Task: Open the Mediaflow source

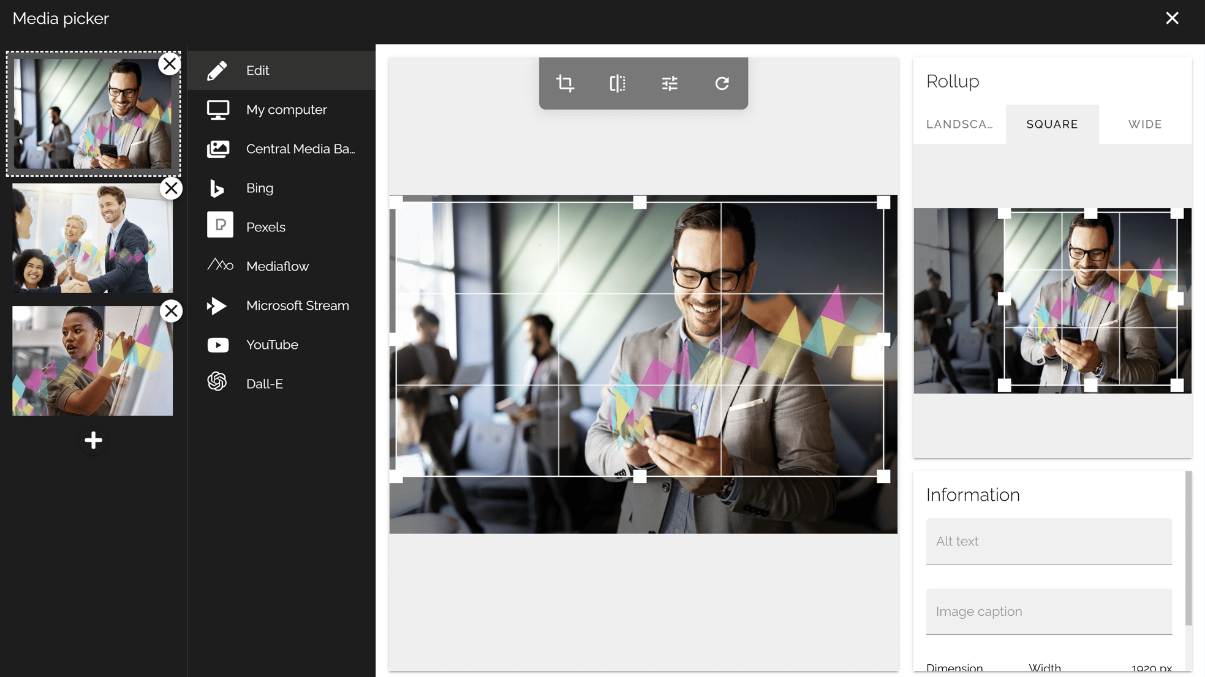Action: pos(277,266)
